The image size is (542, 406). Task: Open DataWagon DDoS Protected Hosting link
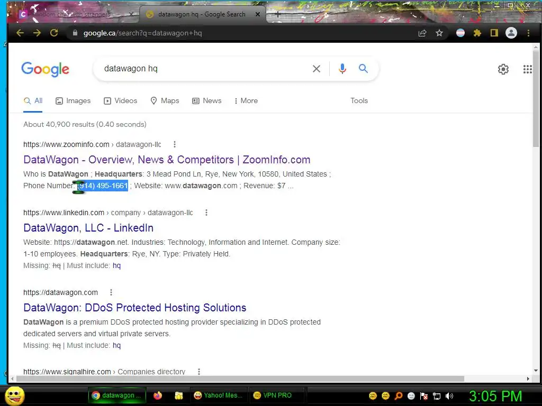(135, 308)
